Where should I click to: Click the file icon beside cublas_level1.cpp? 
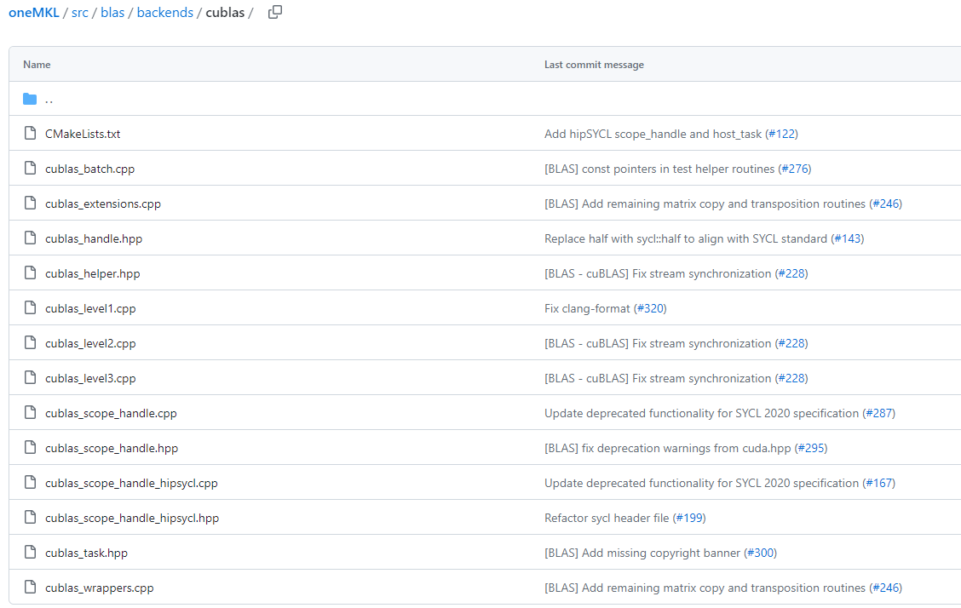(30, 308)
